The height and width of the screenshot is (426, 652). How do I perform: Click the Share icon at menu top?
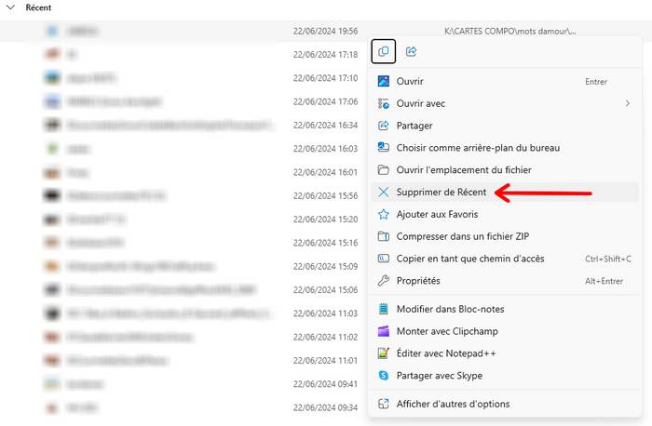411,51
